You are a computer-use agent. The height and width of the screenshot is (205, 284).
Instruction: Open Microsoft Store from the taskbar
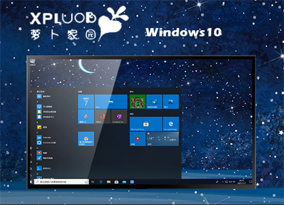tap(117, 182)
